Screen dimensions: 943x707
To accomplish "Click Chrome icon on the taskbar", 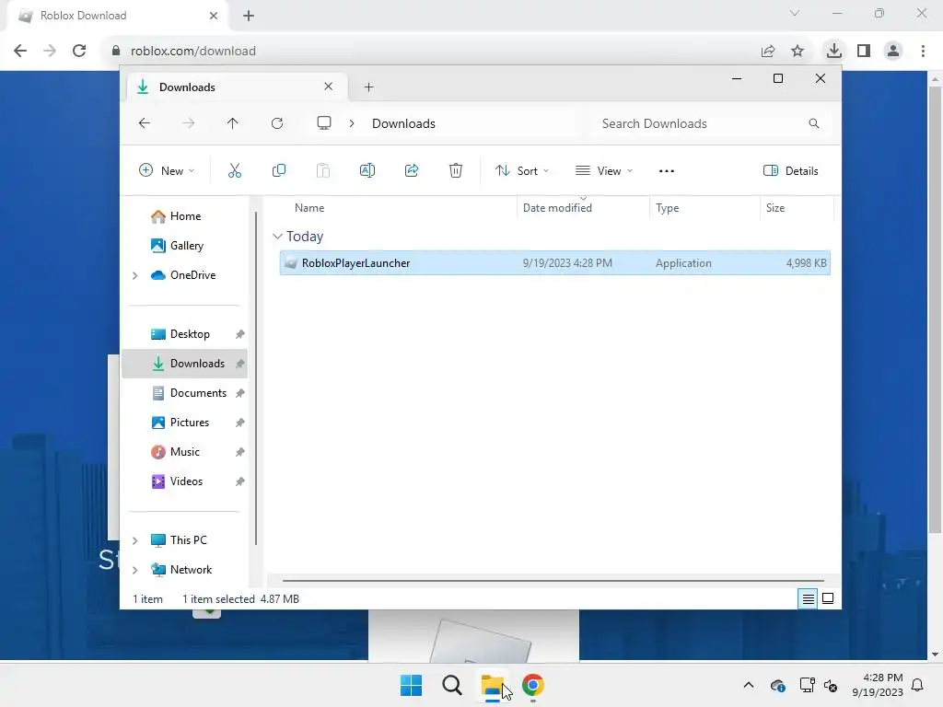I will pyautogui.click(x=533, y=685).
